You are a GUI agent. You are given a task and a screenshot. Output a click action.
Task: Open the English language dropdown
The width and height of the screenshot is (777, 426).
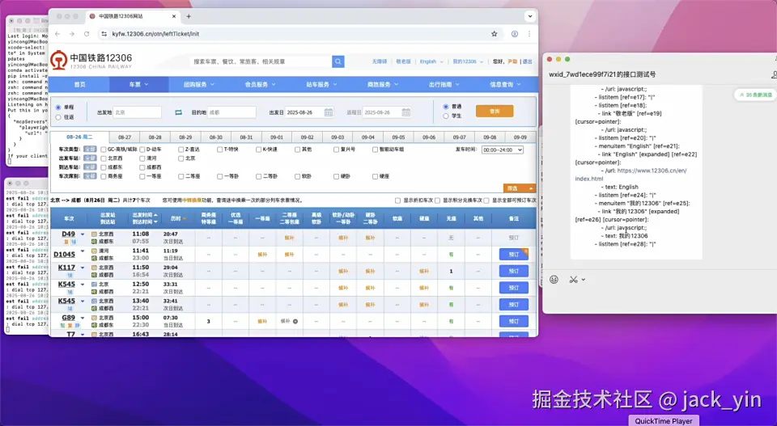pyautogui.click(x=431, y=61)
